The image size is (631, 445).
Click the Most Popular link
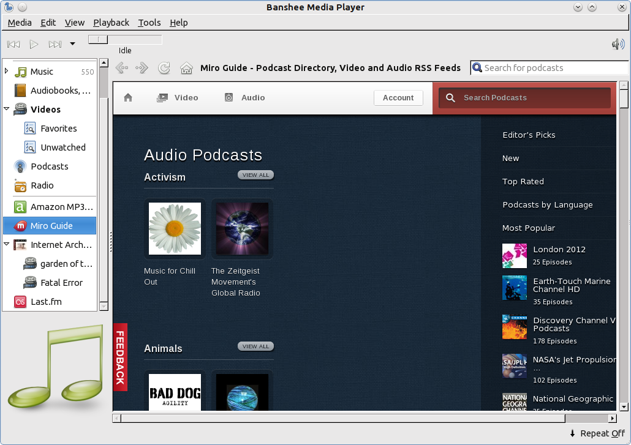529,228
